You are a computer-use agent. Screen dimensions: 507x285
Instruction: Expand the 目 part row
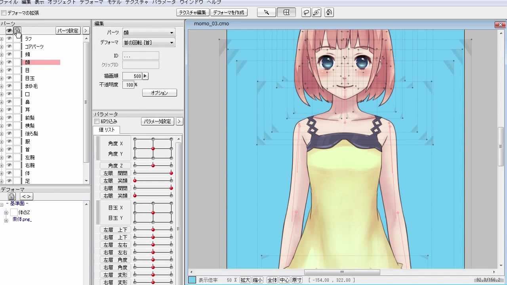coord(2,70)
